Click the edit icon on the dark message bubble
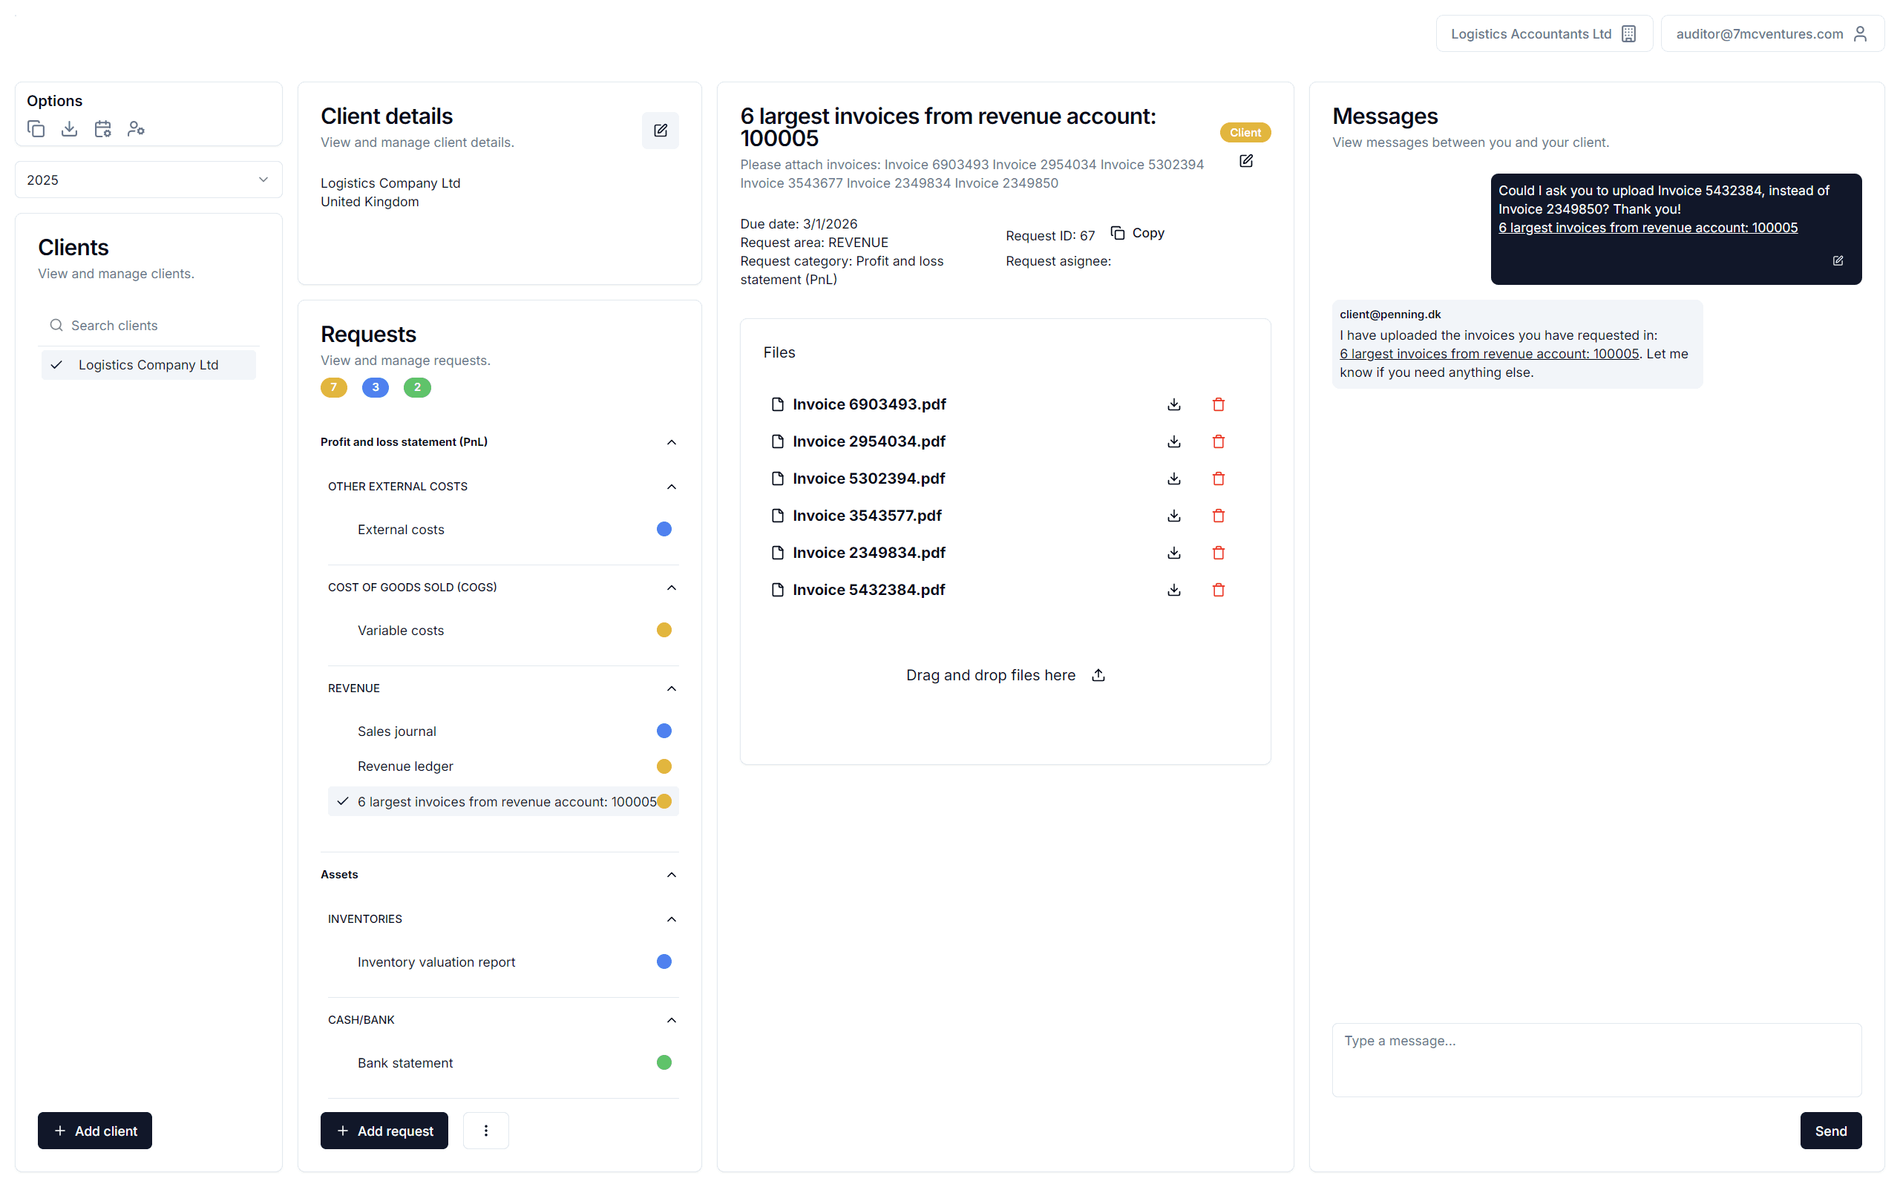1900x1187 pixels. point(1838,260)
